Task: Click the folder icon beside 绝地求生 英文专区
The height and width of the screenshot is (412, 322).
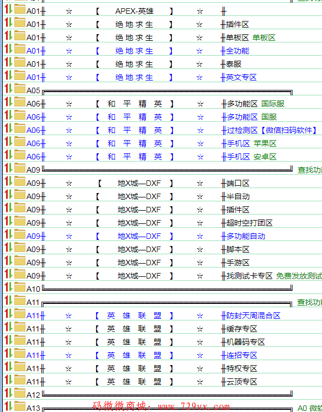Action: (x=19, y=76)
